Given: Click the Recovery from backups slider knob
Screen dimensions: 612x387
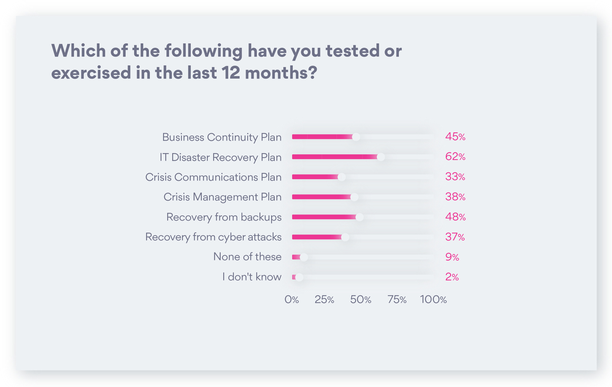Looking at the screenshot, I should 360,217.
